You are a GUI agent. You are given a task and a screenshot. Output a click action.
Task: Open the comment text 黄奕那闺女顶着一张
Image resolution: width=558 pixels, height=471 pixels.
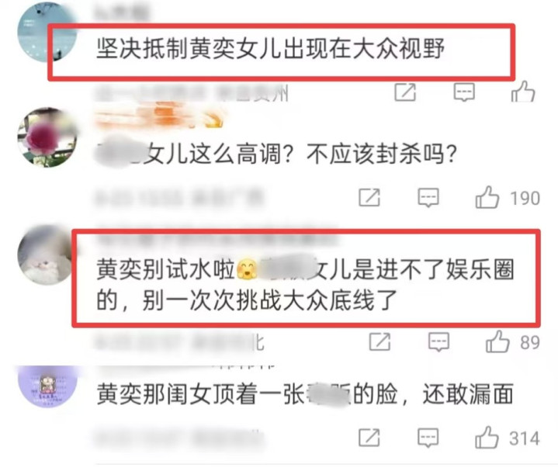[x=200, y=394]
